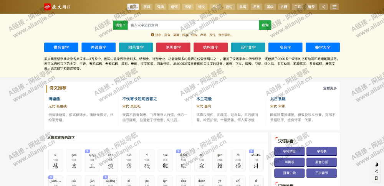The height and width of the screenshot is (186, 384).
Task: Open the sù character card
Action: click(x=56, y=160)
